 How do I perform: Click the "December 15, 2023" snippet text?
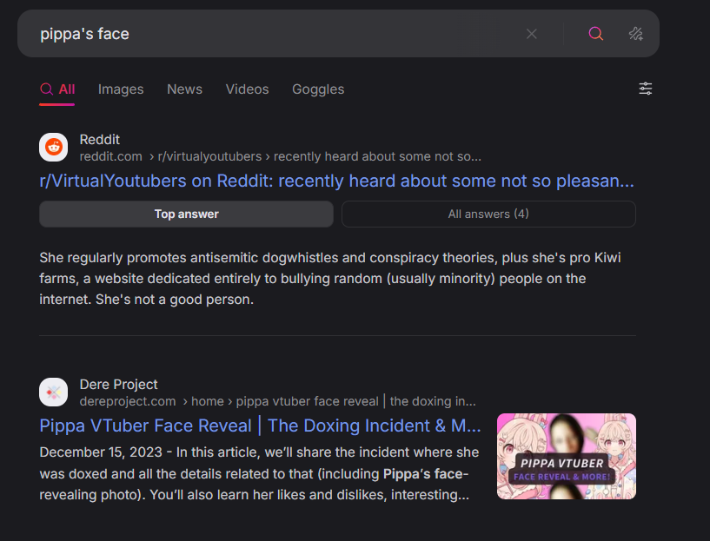[x=101, y=452]
